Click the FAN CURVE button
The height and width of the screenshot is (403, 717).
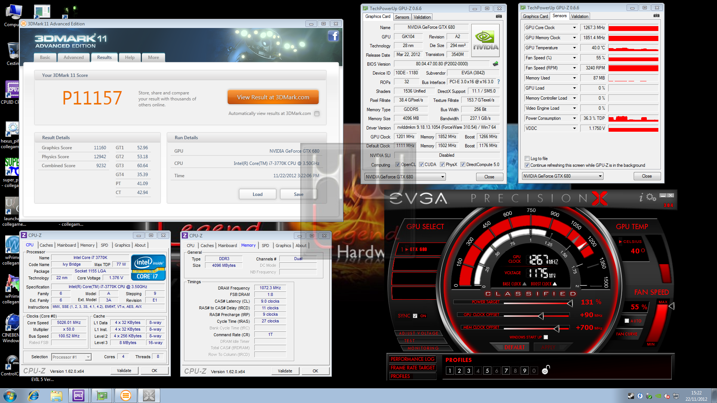click(x=627, y=334)
